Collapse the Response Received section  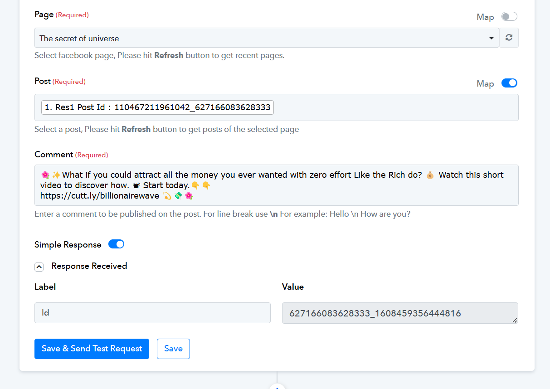tap(39, 267)
